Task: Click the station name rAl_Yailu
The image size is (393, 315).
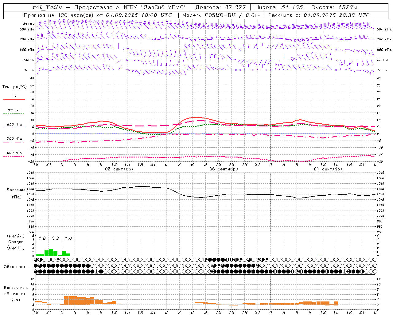Action: point(47,7)
